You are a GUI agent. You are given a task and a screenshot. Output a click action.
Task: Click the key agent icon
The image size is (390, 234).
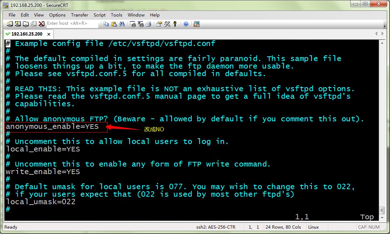[175, 24]
